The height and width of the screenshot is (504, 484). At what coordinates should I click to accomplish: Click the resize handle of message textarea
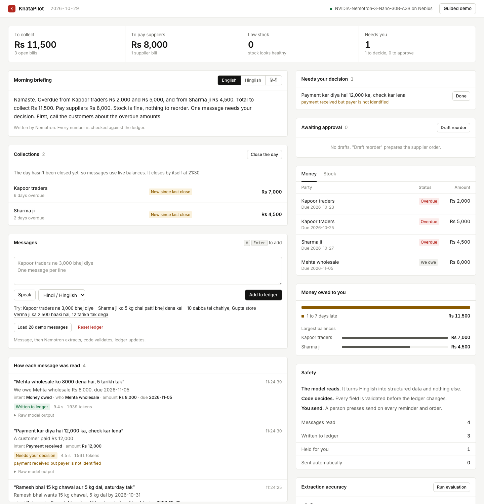tap(280, 283)
